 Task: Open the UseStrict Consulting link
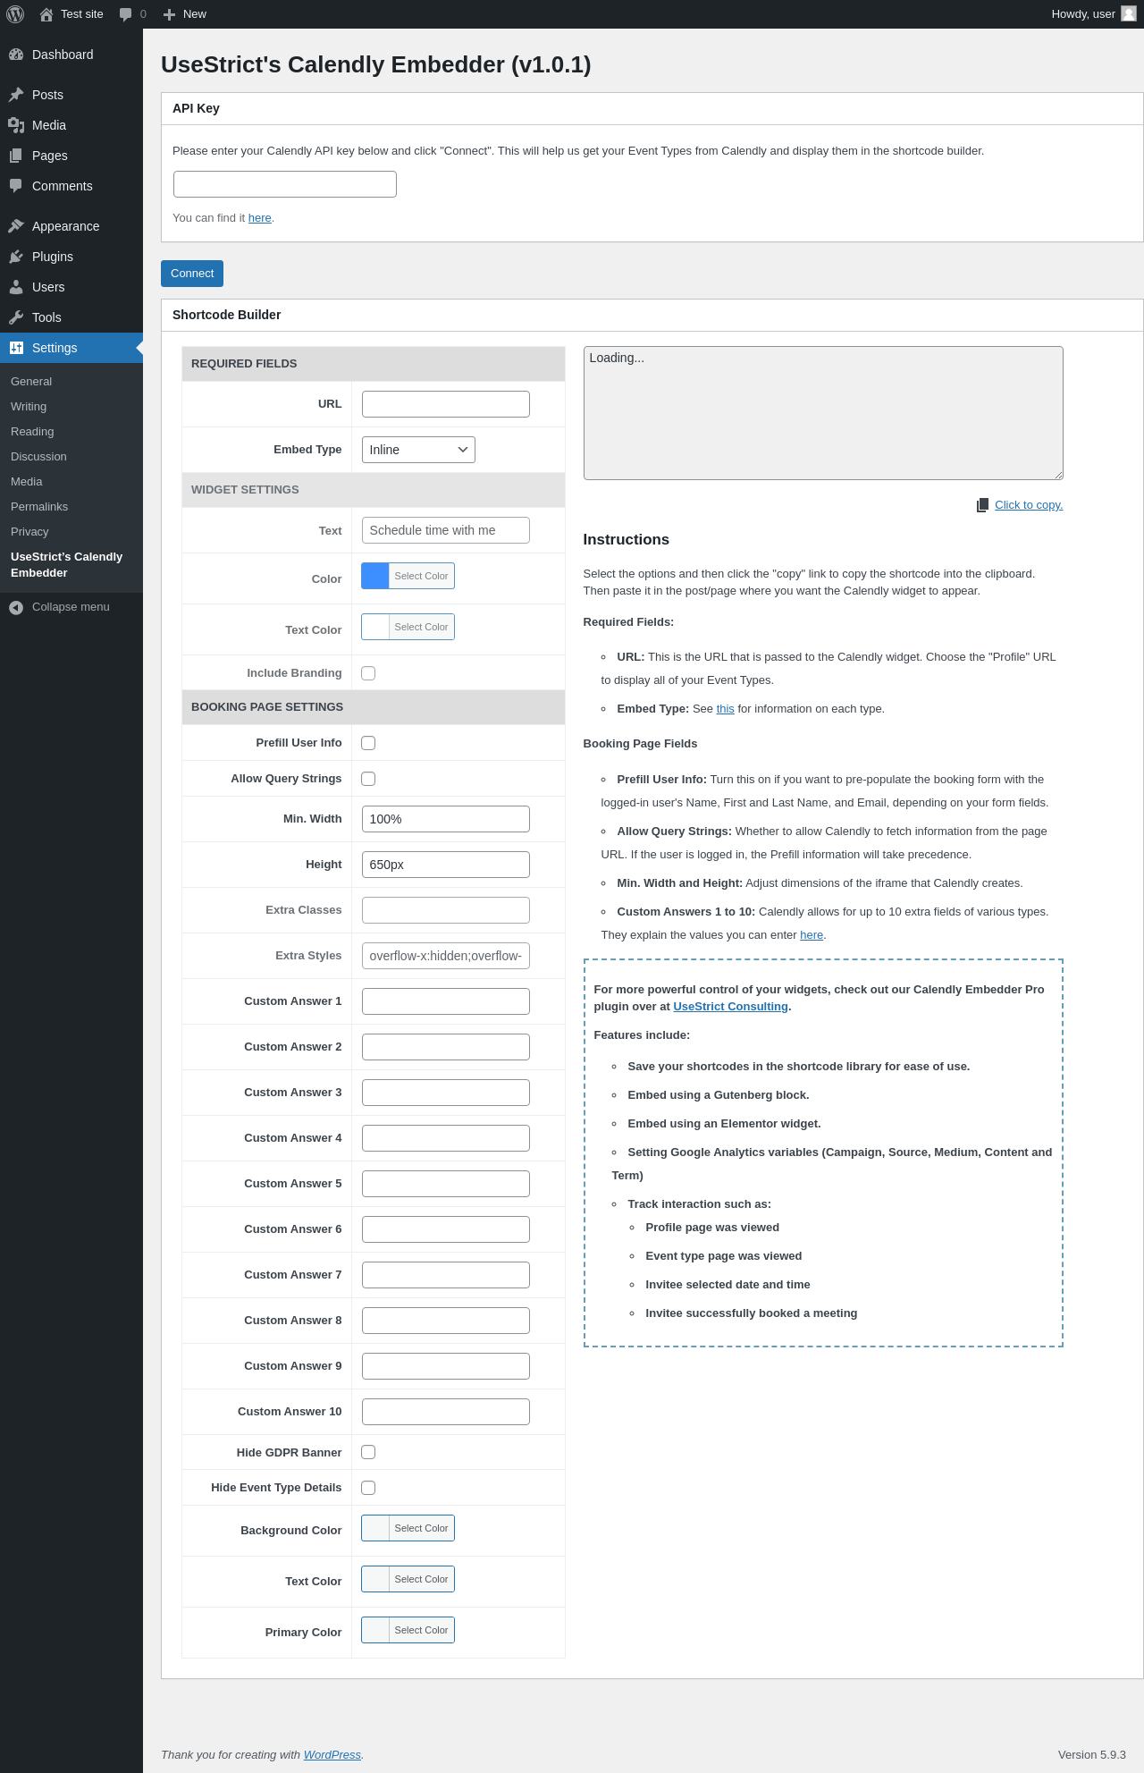(730, 1007)
